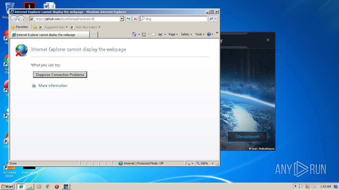Open the recent pages dropdown beside Forward
The height and width of the screenshot is (190, 339).
(27, 19)
